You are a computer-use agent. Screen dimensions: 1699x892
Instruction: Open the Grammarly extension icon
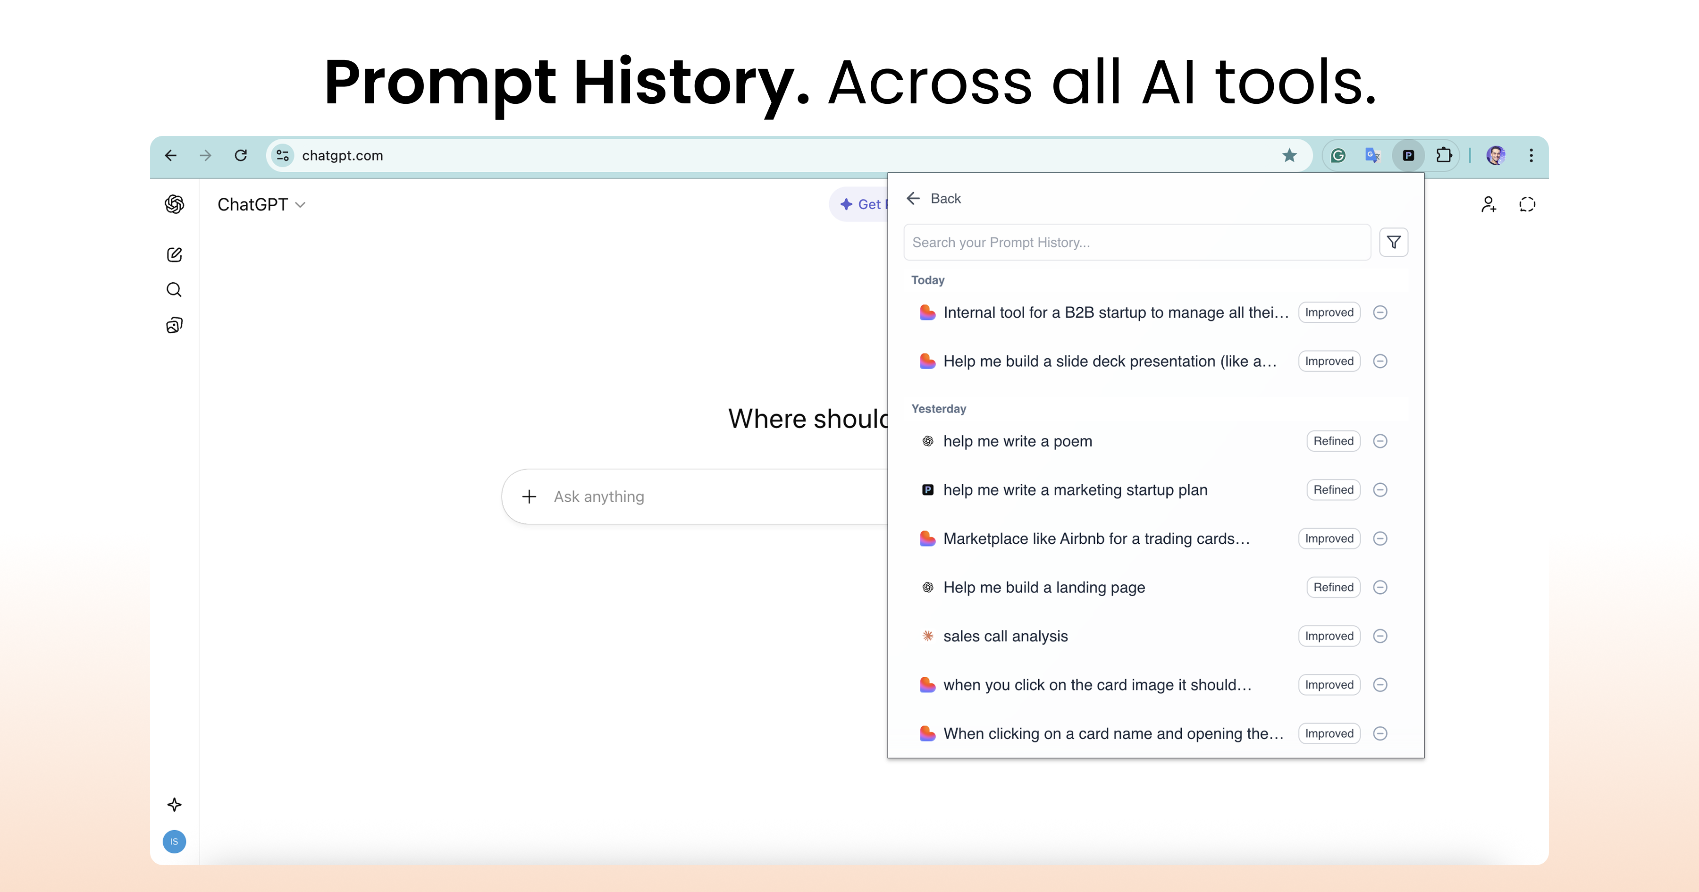1338,155
